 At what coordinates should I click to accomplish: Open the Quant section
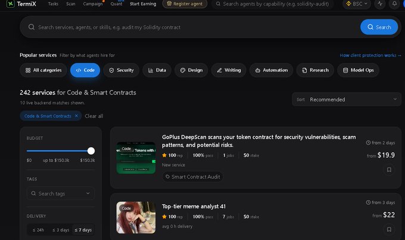(x=116, y=4)
